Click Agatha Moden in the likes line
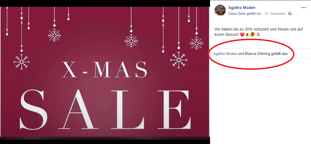311x144 pixels. pos(225,54)
